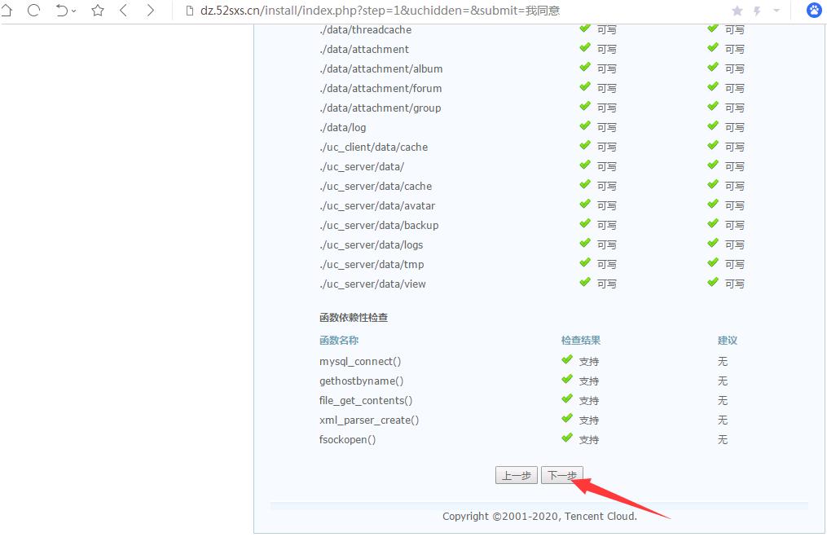Select the ./uc_server/data/view path text
This screenshot has width=827, height=537.
tap(372, 284)
